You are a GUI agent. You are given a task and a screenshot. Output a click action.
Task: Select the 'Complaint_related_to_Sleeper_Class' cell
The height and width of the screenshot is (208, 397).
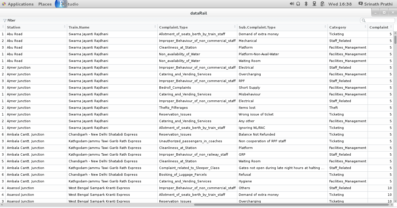tap(197, 168)
